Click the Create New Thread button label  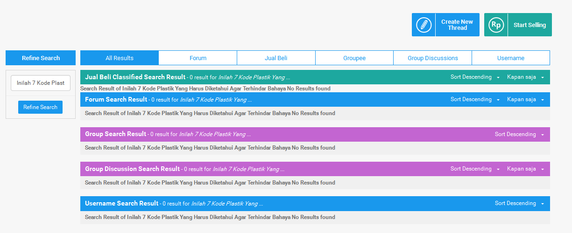point(457,25)
